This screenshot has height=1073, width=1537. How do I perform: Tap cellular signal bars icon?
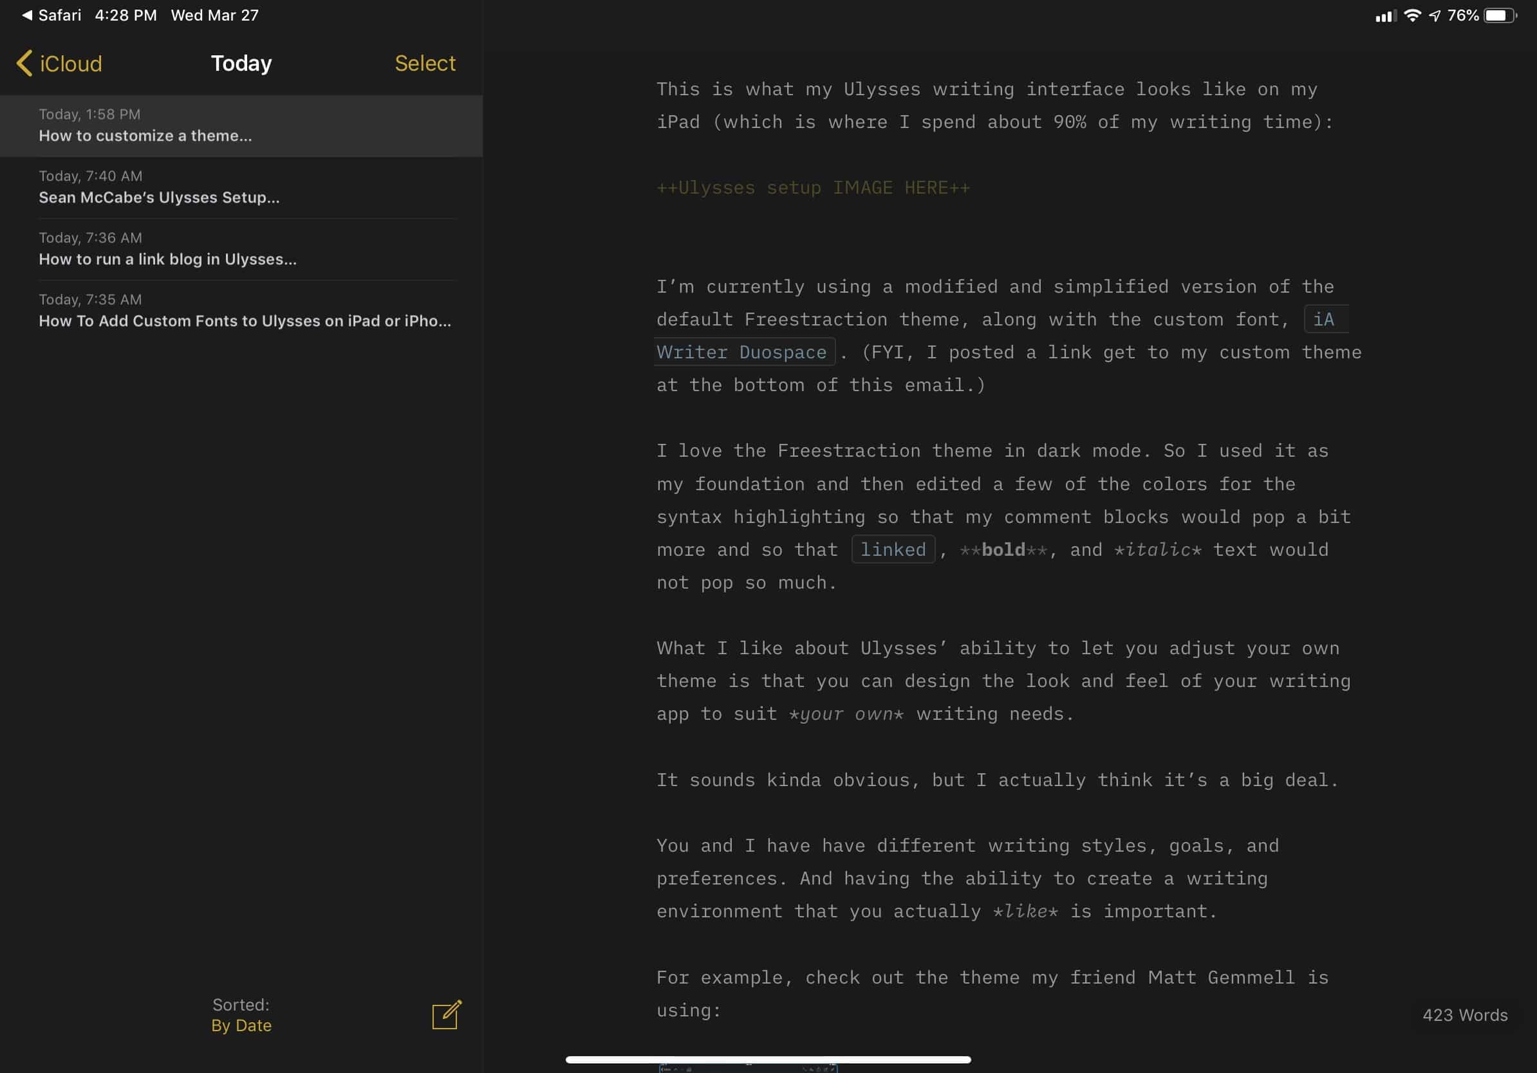click(x=1382, y=15)
